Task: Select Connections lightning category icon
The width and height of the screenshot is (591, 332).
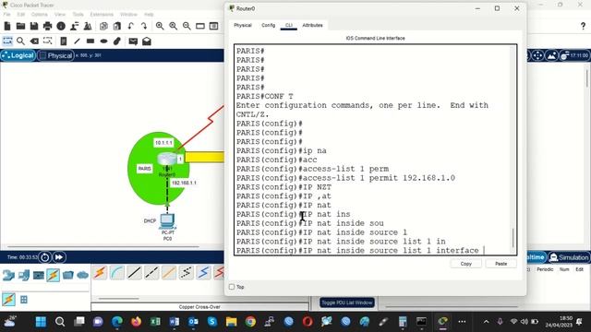Action: 54,276
